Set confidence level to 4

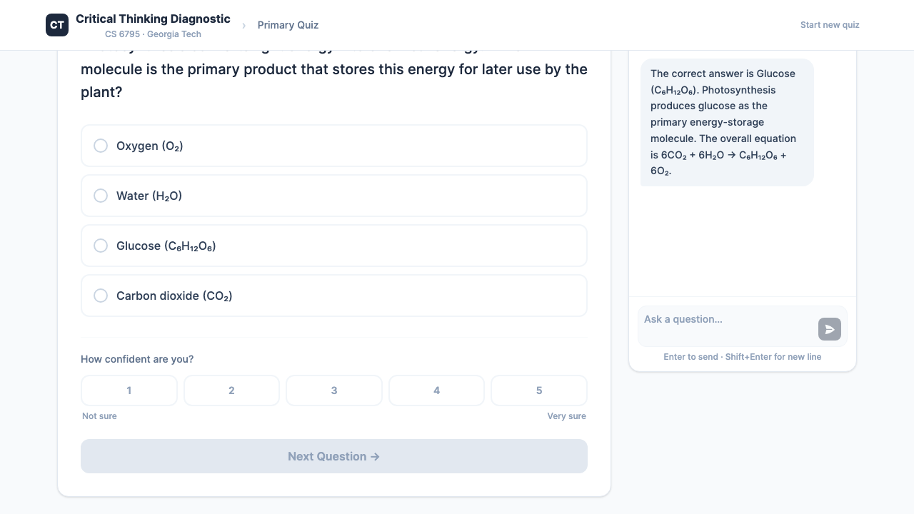[436, 390]
